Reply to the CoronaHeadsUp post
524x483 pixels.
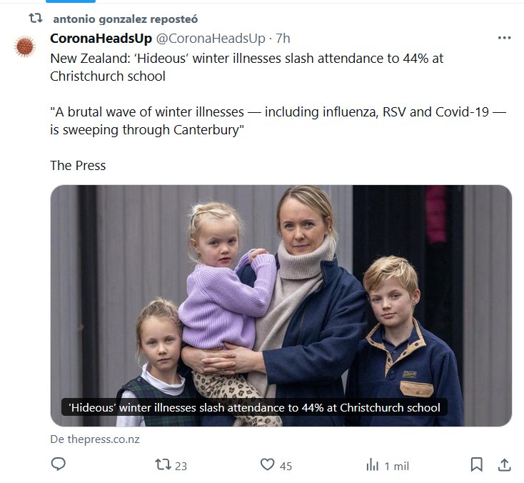(59, 464)
